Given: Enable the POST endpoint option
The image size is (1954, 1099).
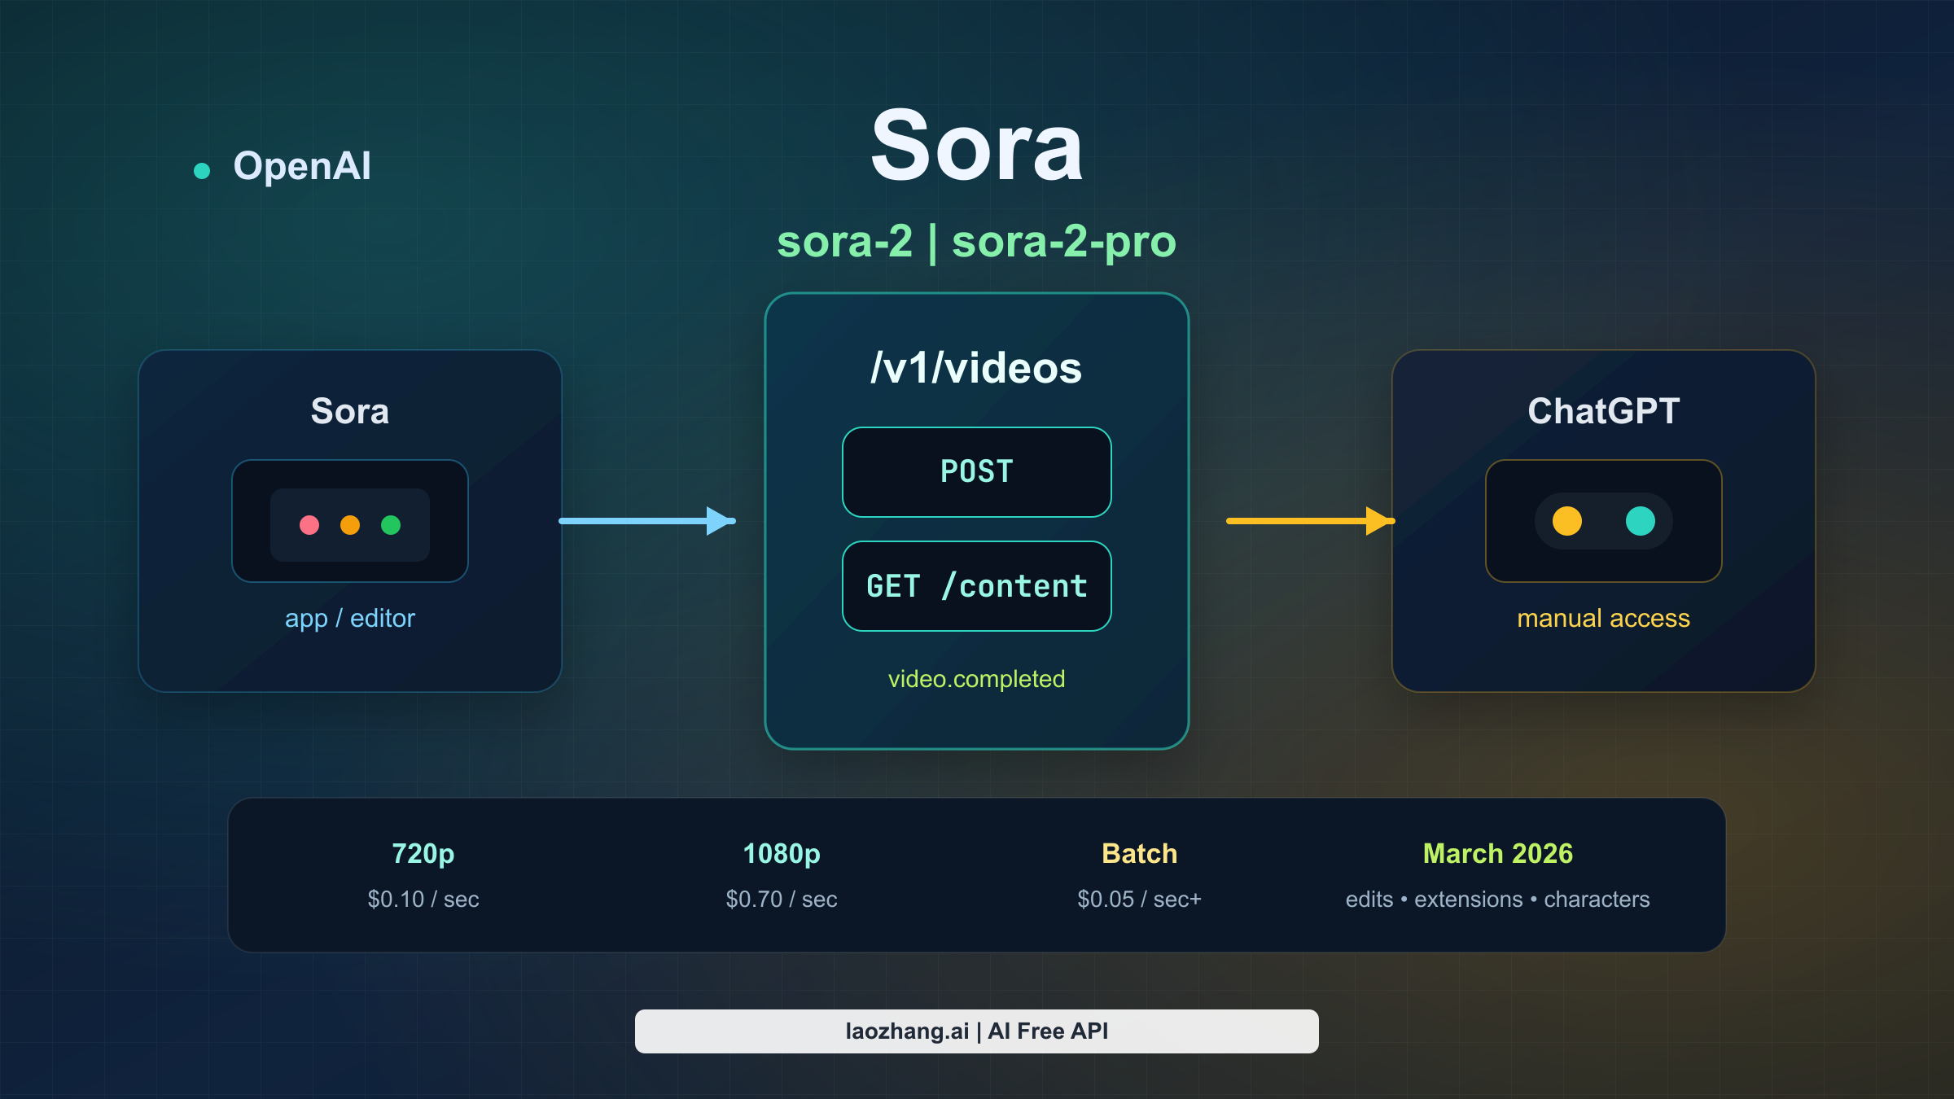Looking at the screenshot, I should [975, 471].
